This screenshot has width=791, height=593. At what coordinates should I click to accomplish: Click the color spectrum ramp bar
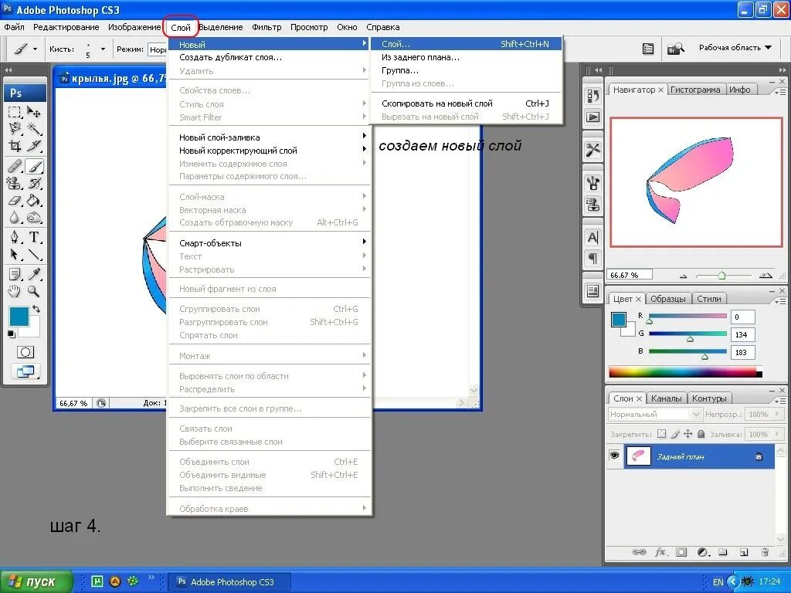pos(685,373)
